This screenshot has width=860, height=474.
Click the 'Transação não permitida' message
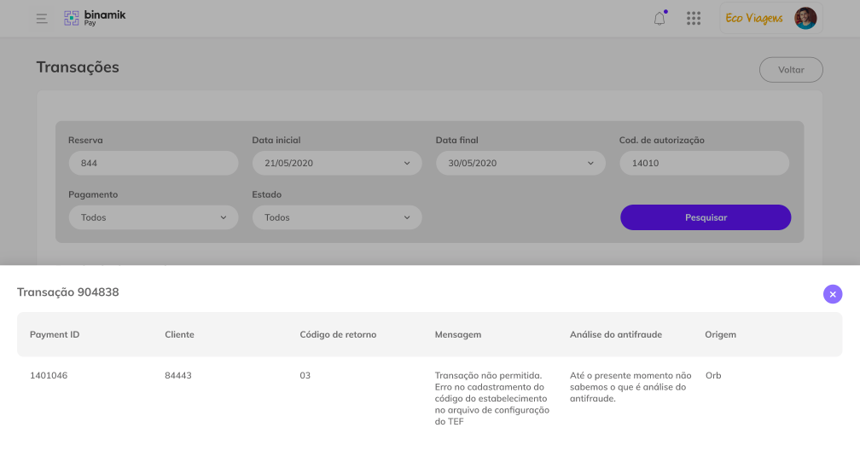coord(492,398)
